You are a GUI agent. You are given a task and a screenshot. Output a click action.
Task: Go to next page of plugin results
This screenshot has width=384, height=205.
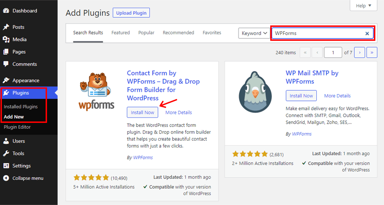click(x=360, y=52)
